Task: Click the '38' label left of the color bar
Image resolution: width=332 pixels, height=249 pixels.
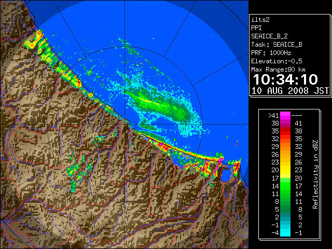Action: click(275, 123)
